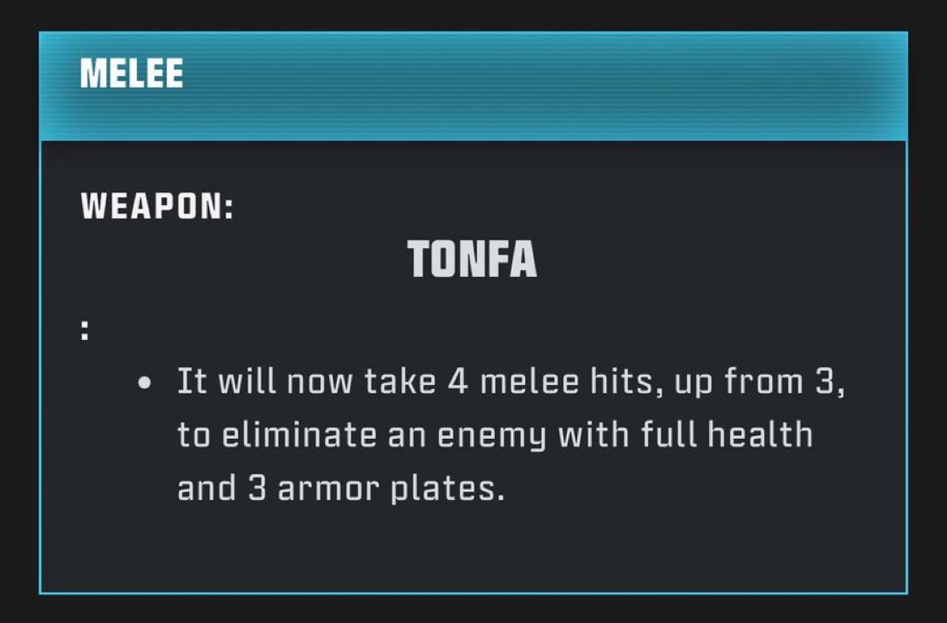
Task: Click the word 'to' starting second line
Action: tap(194, 436)
